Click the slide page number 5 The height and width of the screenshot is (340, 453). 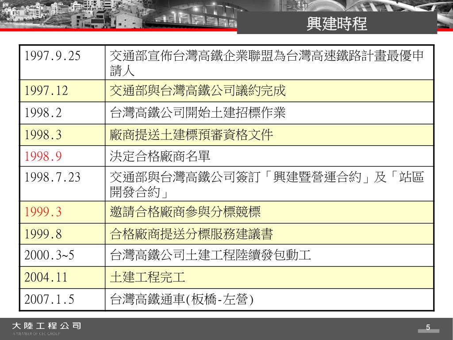428,327
